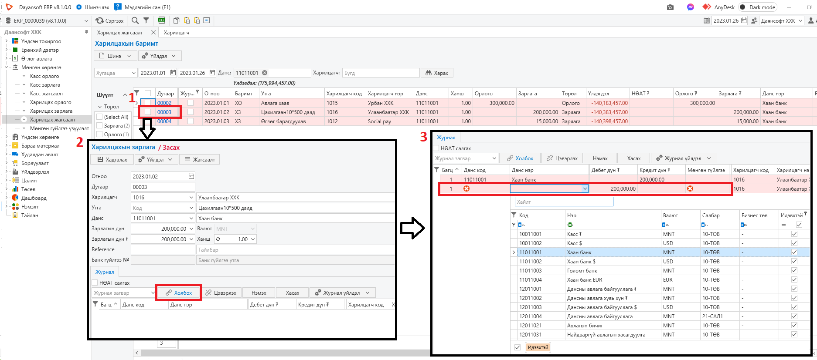
Task: Click the magnifier search toolbar icon
Action: pyautogui.click(x=135, y=20)
